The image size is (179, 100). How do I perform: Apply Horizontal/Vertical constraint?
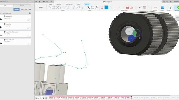coord(102,7)
